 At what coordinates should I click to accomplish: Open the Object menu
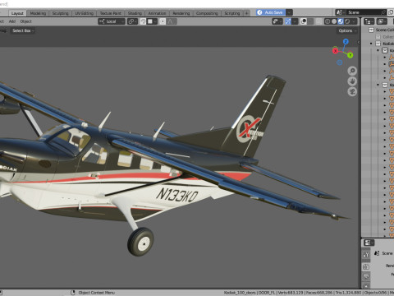pyautogui.click(x=25, y=21)
